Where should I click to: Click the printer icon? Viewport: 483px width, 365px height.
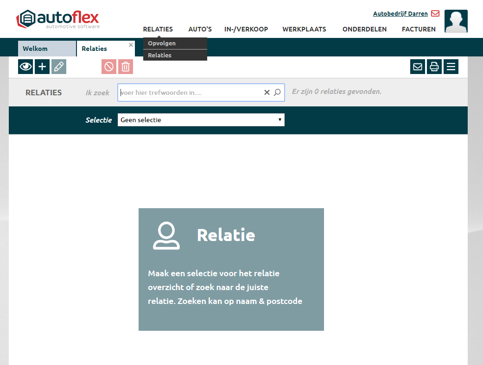[434, 67]
